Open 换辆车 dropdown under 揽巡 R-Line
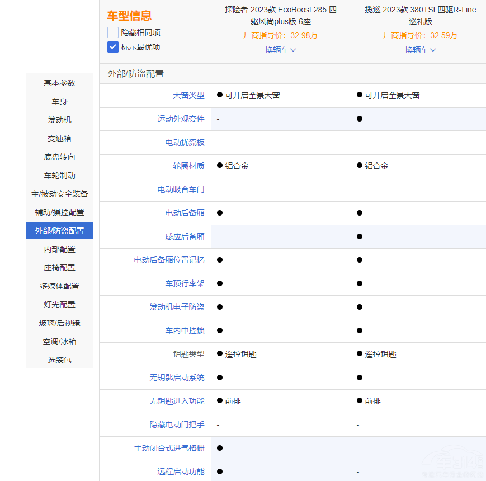 [x=419, y=50]
